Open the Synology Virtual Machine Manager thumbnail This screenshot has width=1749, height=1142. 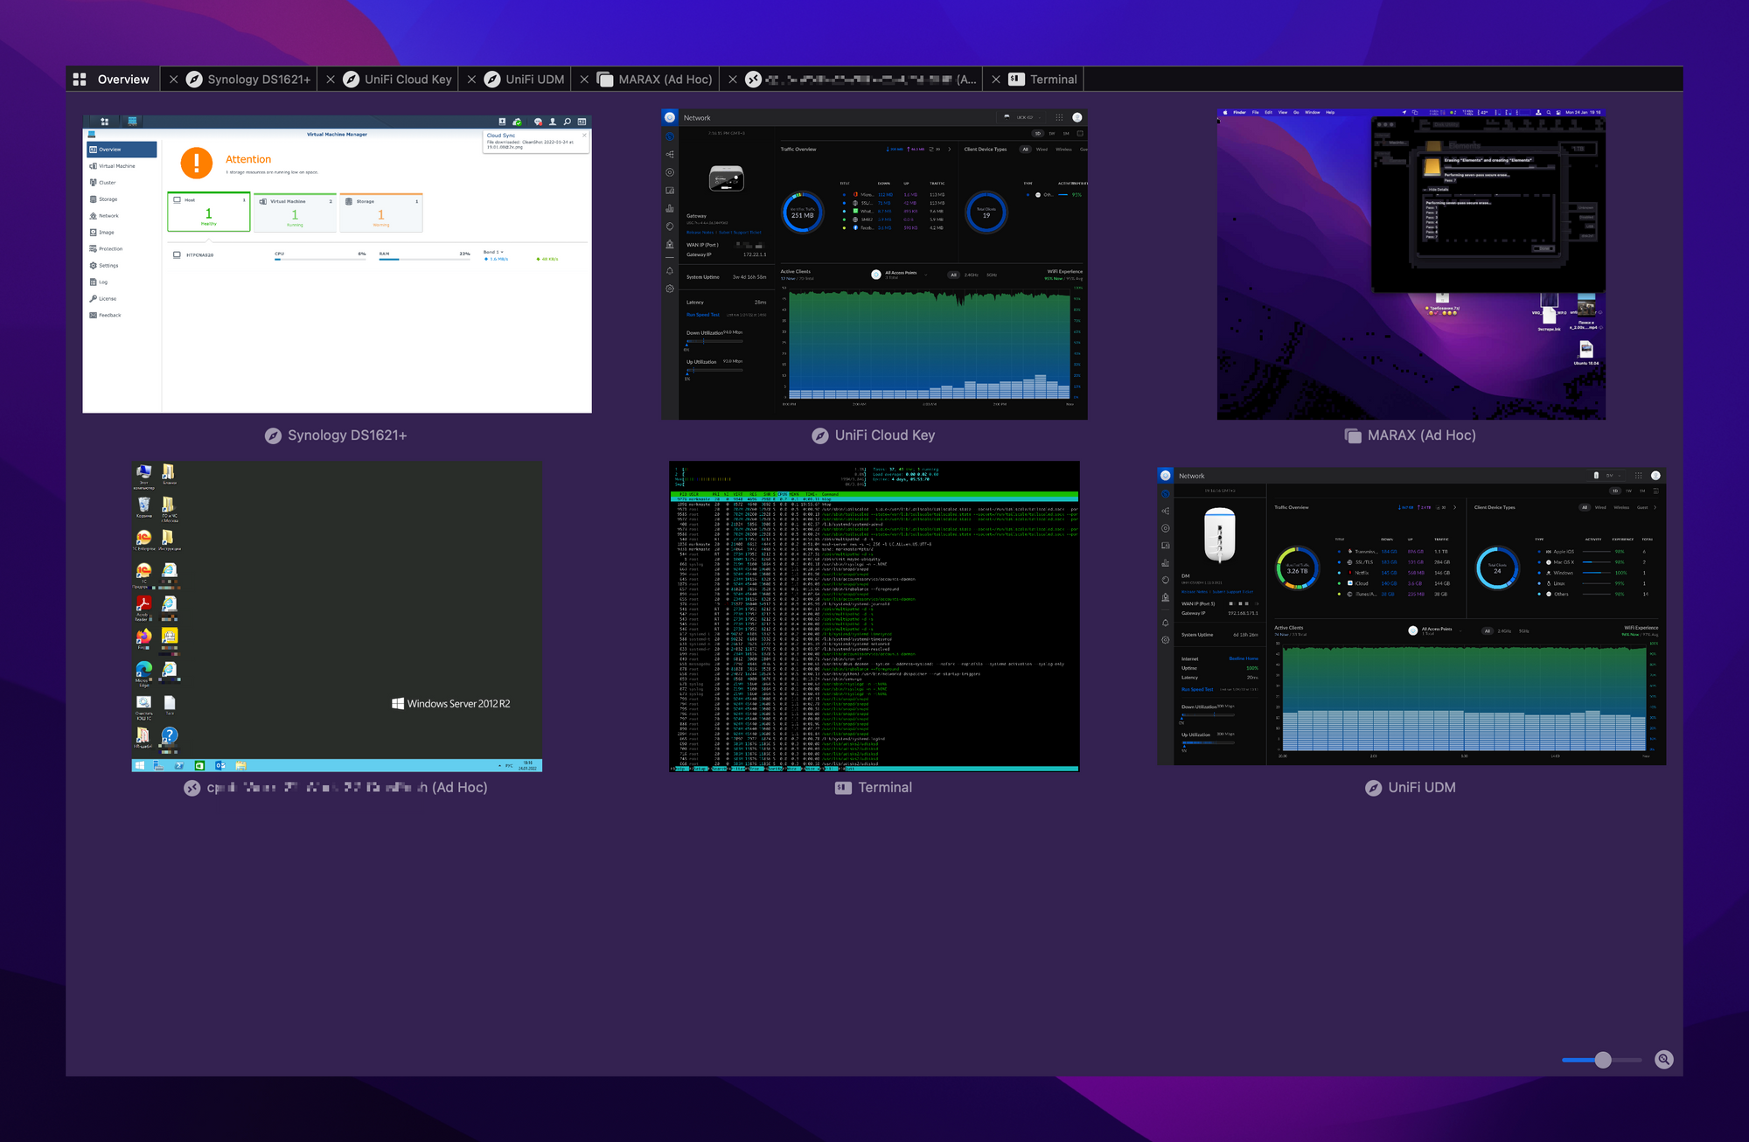337,263
